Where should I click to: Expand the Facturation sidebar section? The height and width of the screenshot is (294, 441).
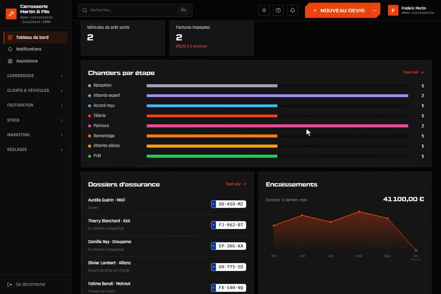[35, 105]
